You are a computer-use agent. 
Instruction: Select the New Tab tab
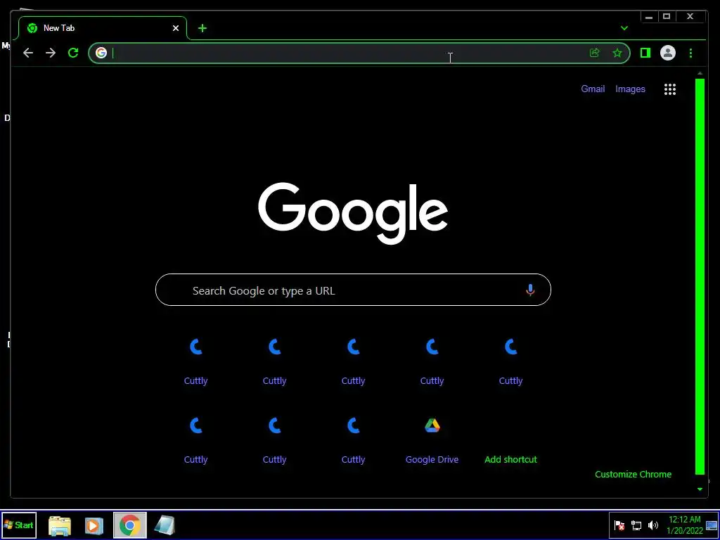click(x=103, y=28)
